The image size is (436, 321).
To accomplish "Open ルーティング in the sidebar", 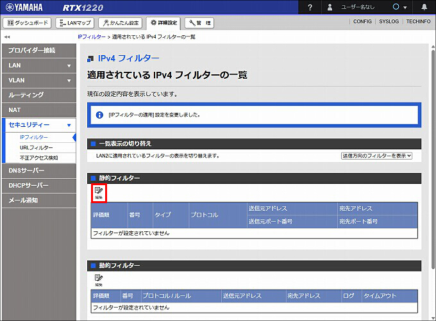I will 39,95.
